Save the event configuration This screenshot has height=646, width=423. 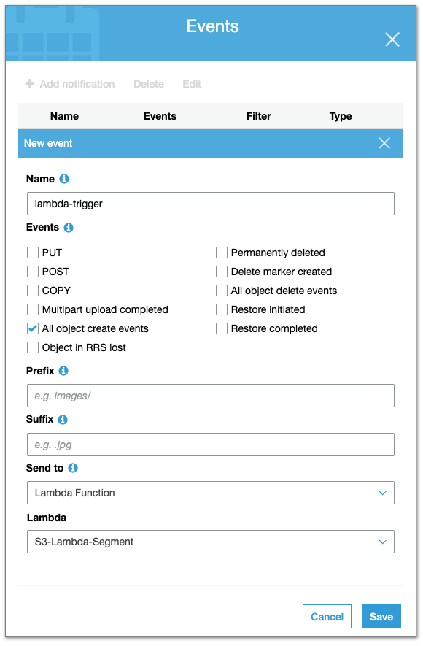click(381, 616)
